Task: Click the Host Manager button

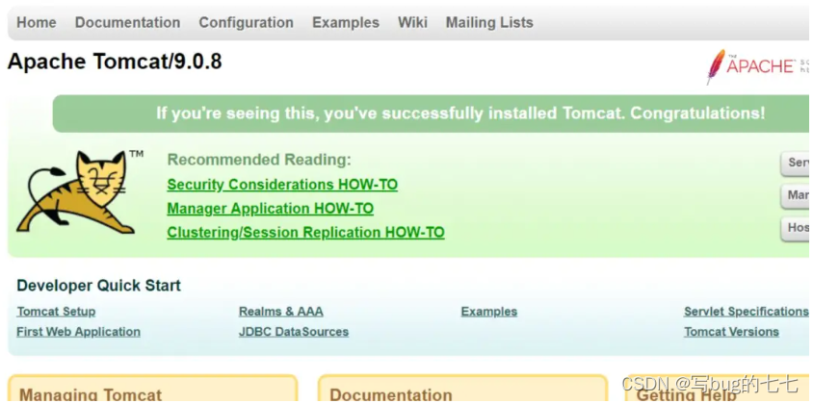Action: (796, 229)
